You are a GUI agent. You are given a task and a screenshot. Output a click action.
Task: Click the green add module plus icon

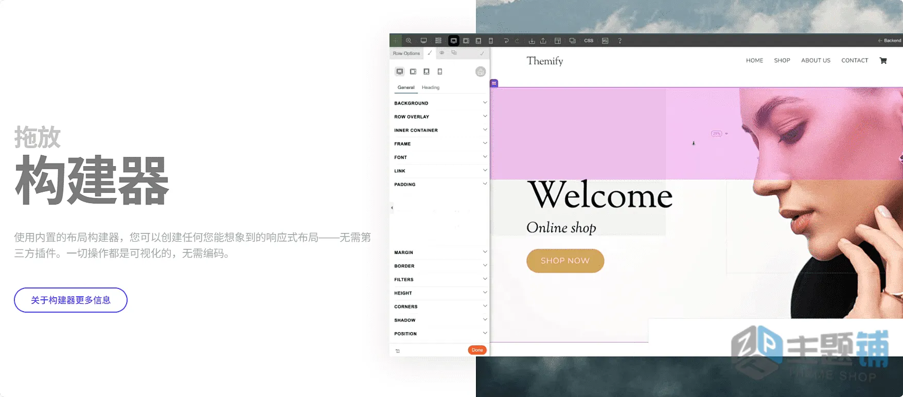point(395,41)
